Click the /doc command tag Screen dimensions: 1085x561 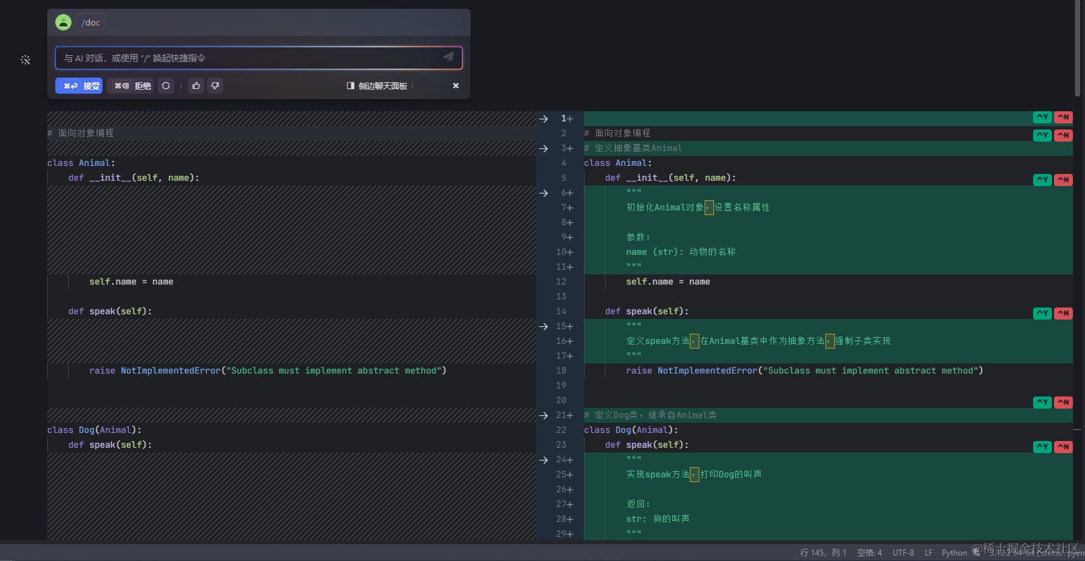(x=90, y=22)
